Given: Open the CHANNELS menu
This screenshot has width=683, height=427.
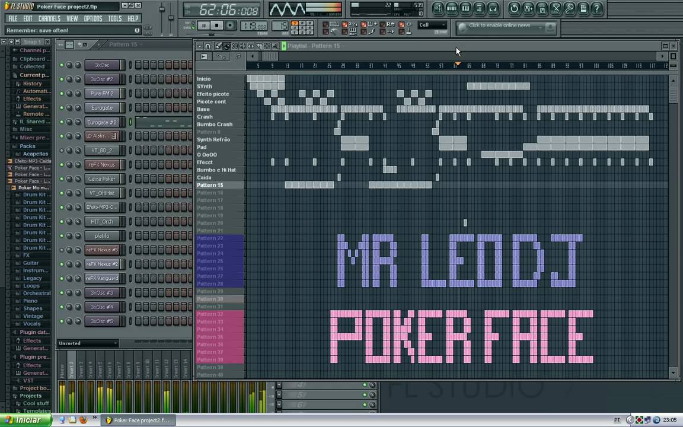Looking at the screenshot, I should pos(49,19).
